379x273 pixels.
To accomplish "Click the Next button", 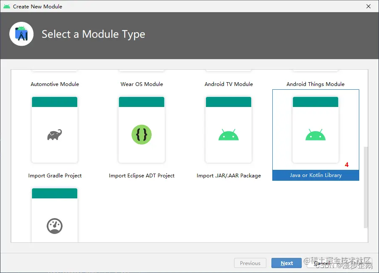I will click(x=287, y=263).
